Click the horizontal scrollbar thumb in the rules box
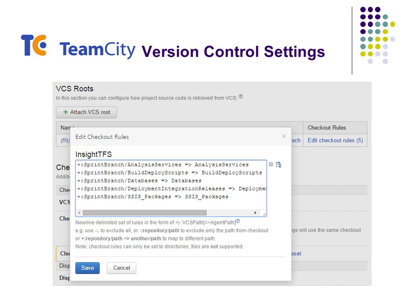Viewport: 404px width, 303px height. 144,213
